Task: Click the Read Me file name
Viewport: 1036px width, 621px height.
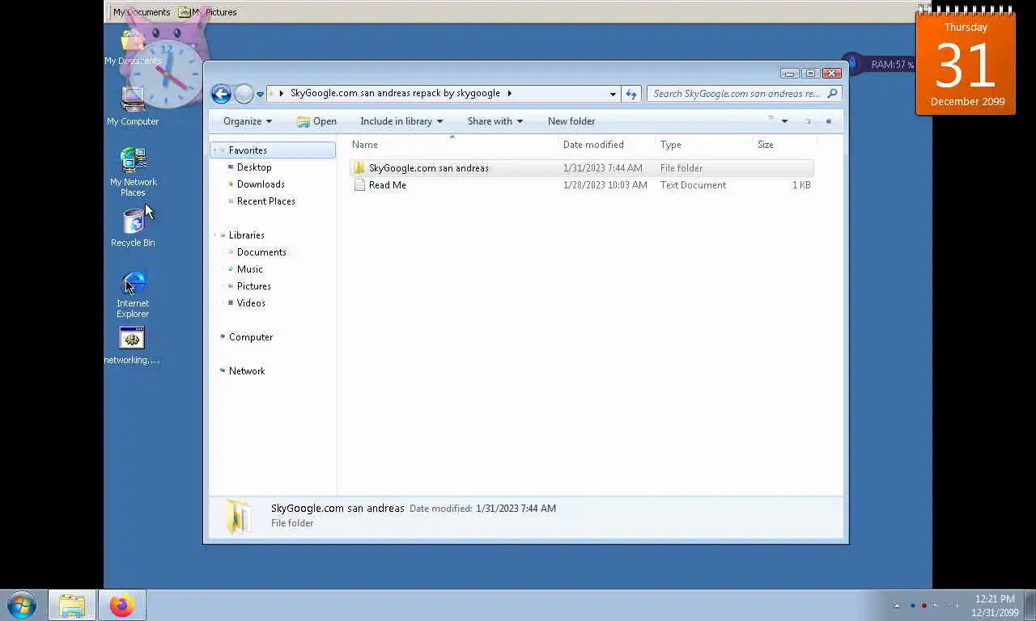Action: tap(387, 185)
